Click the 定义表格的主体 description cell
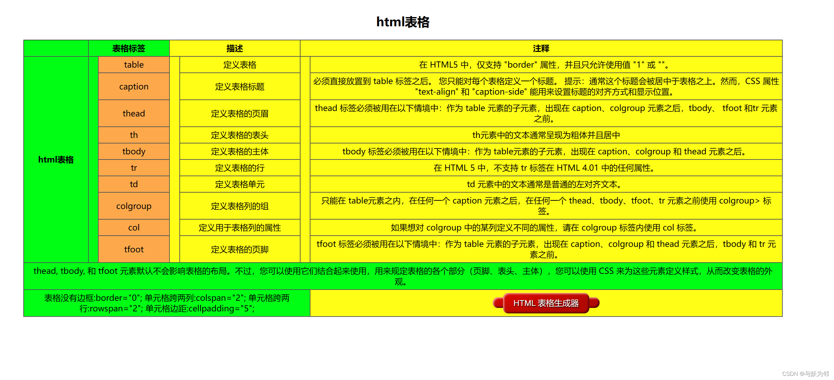This screenshot has width=834, height=380. click(240, 151)
